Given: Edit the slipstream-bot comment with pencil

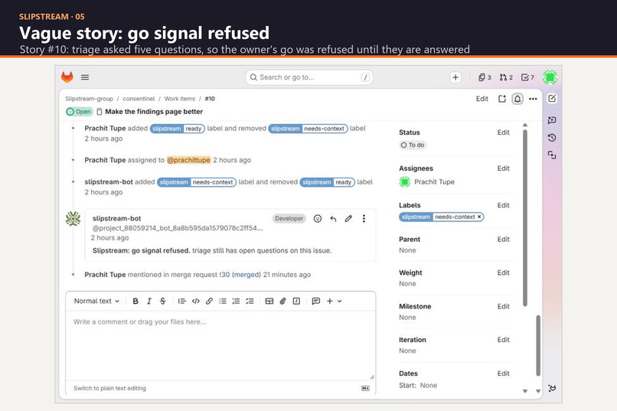Looking at the screenshot, I should (348, 219).
